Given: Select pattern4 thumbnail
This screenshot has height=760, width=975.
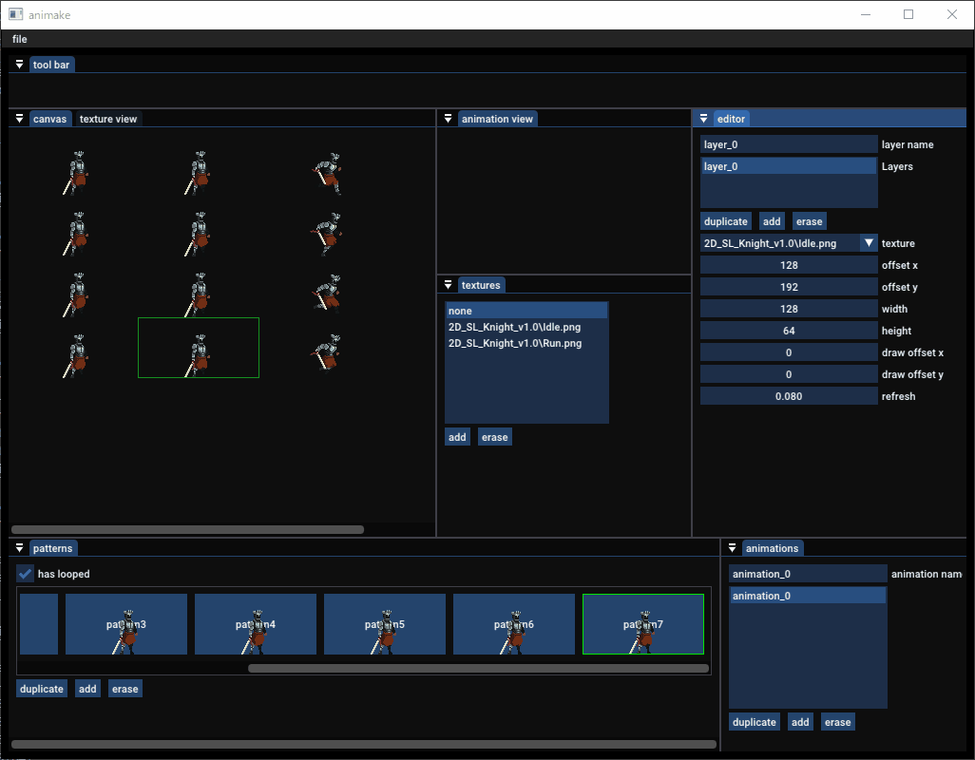Looking at the screenshot, I should (x=256, y=624).
